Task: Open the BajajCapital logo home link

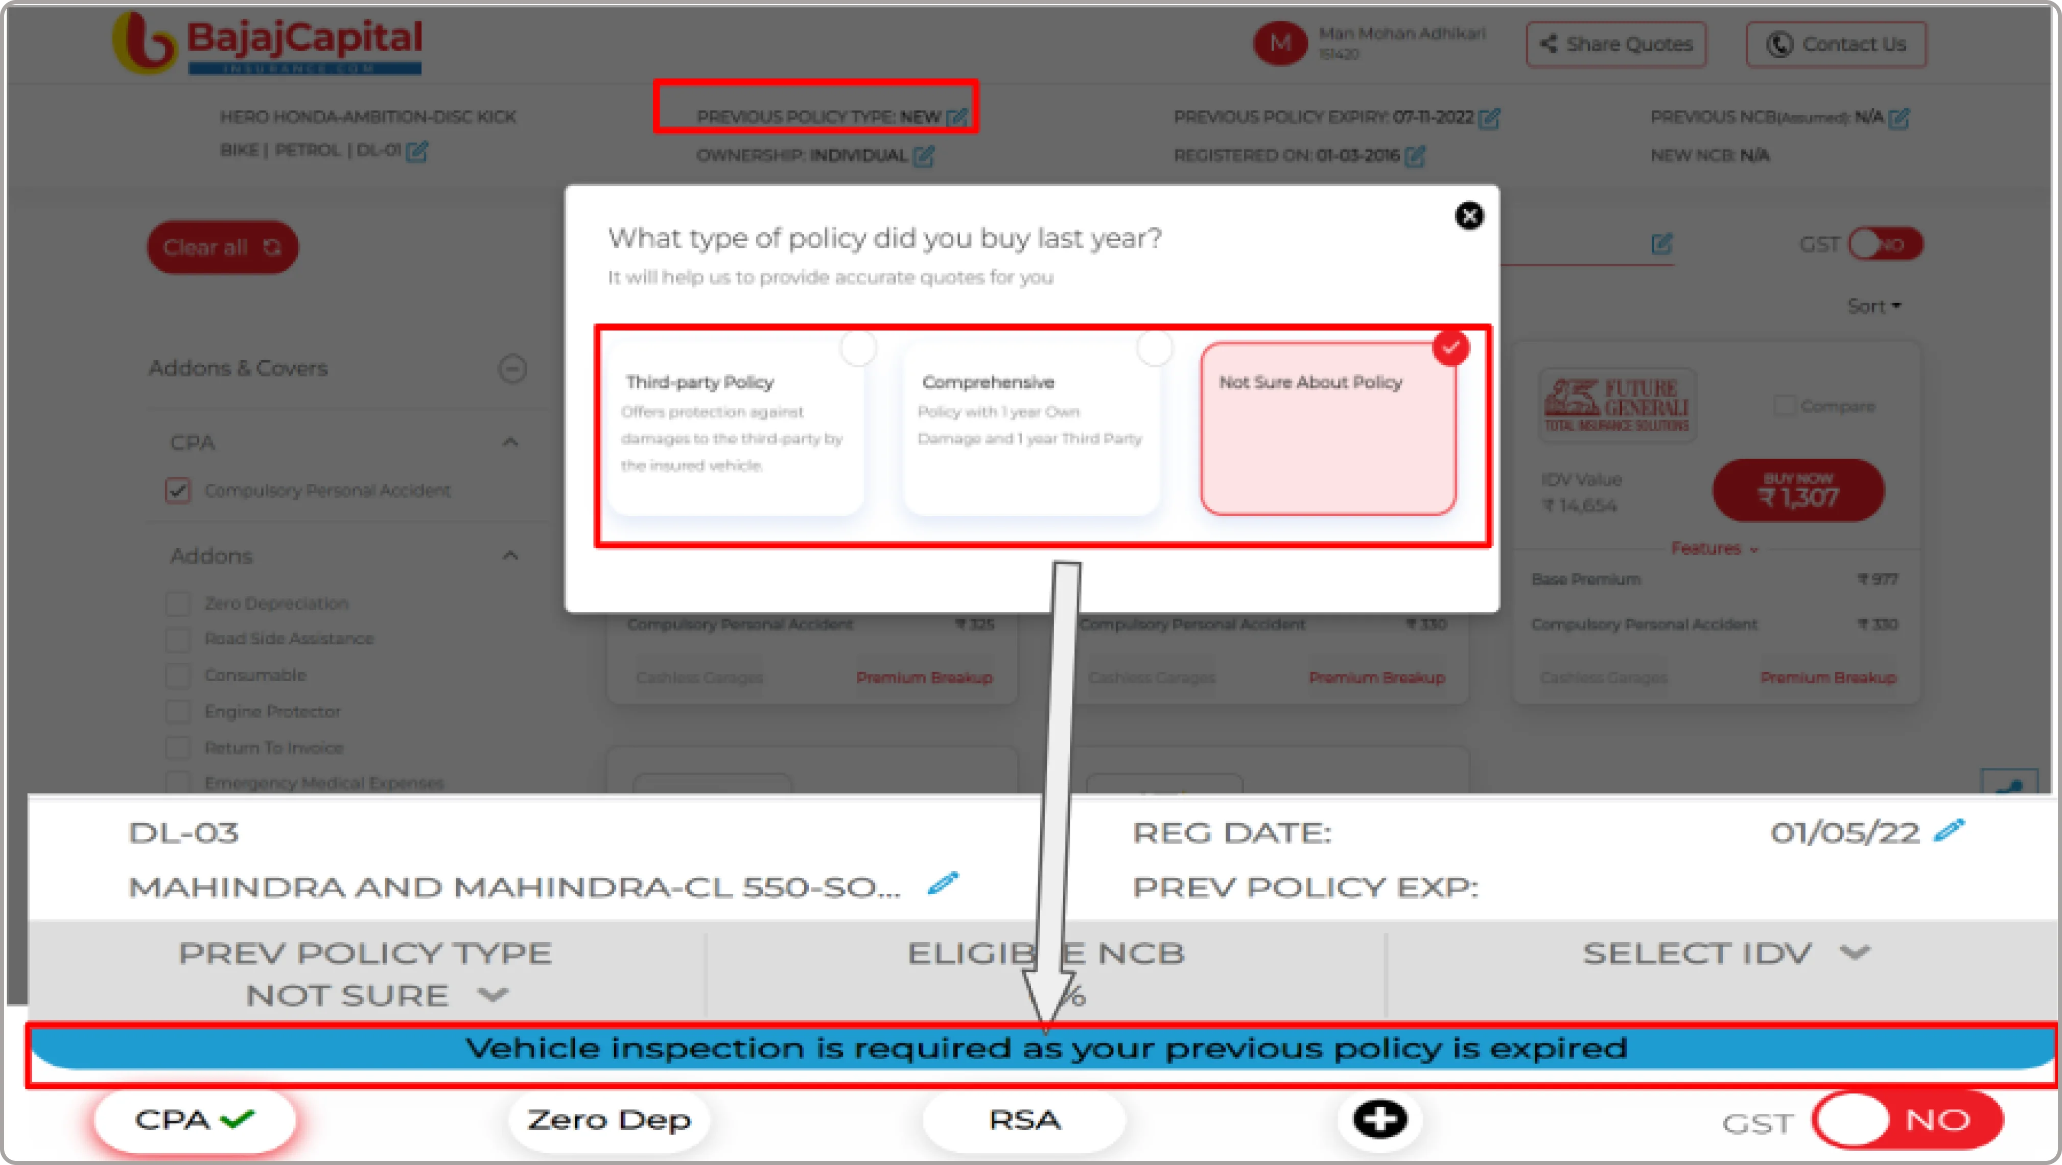Action: (267, 43)
